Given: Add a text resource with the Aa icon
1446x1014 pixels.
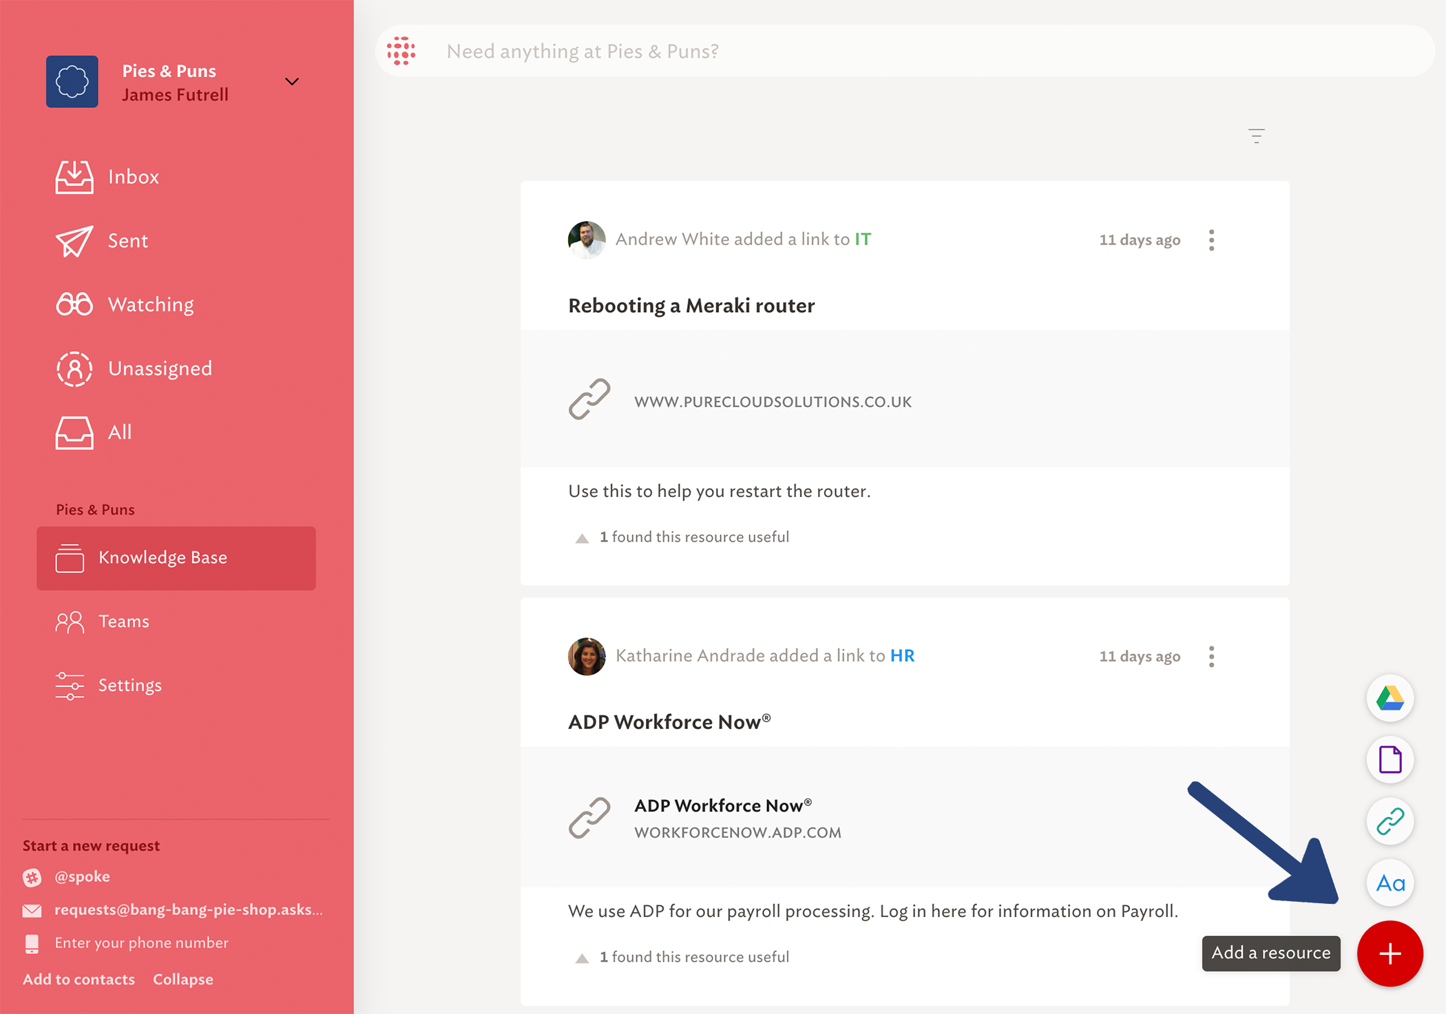Looking at the screenshot, I should [x=1390, y=883].
